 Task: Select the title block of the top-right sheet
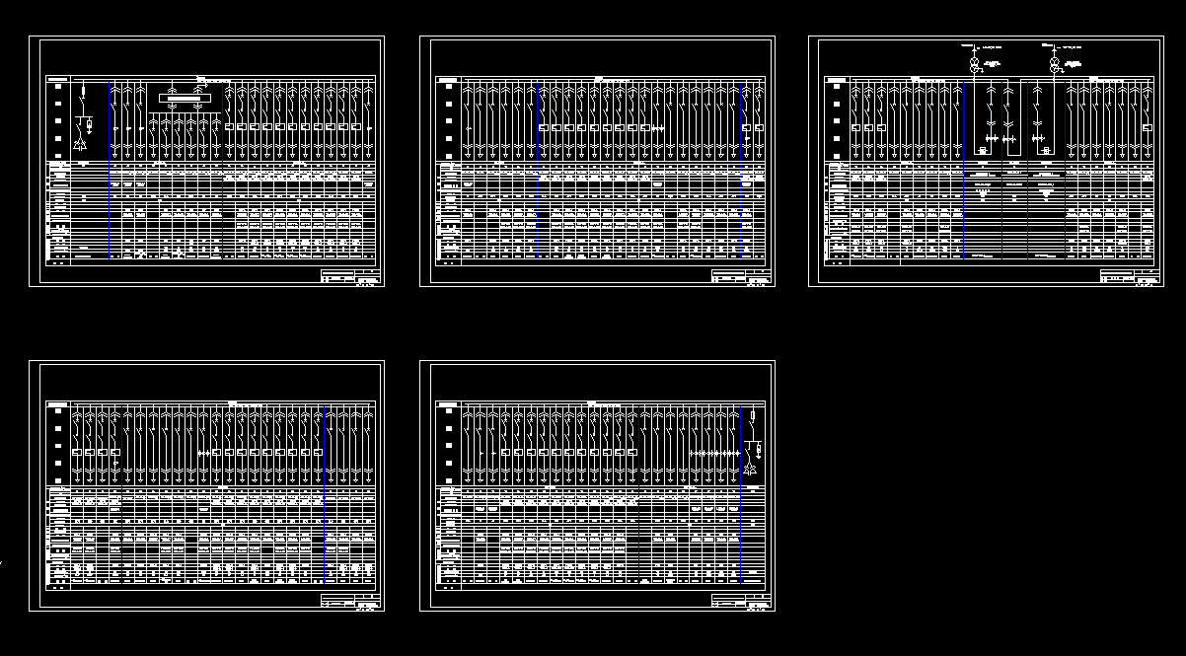(1131, 275)
